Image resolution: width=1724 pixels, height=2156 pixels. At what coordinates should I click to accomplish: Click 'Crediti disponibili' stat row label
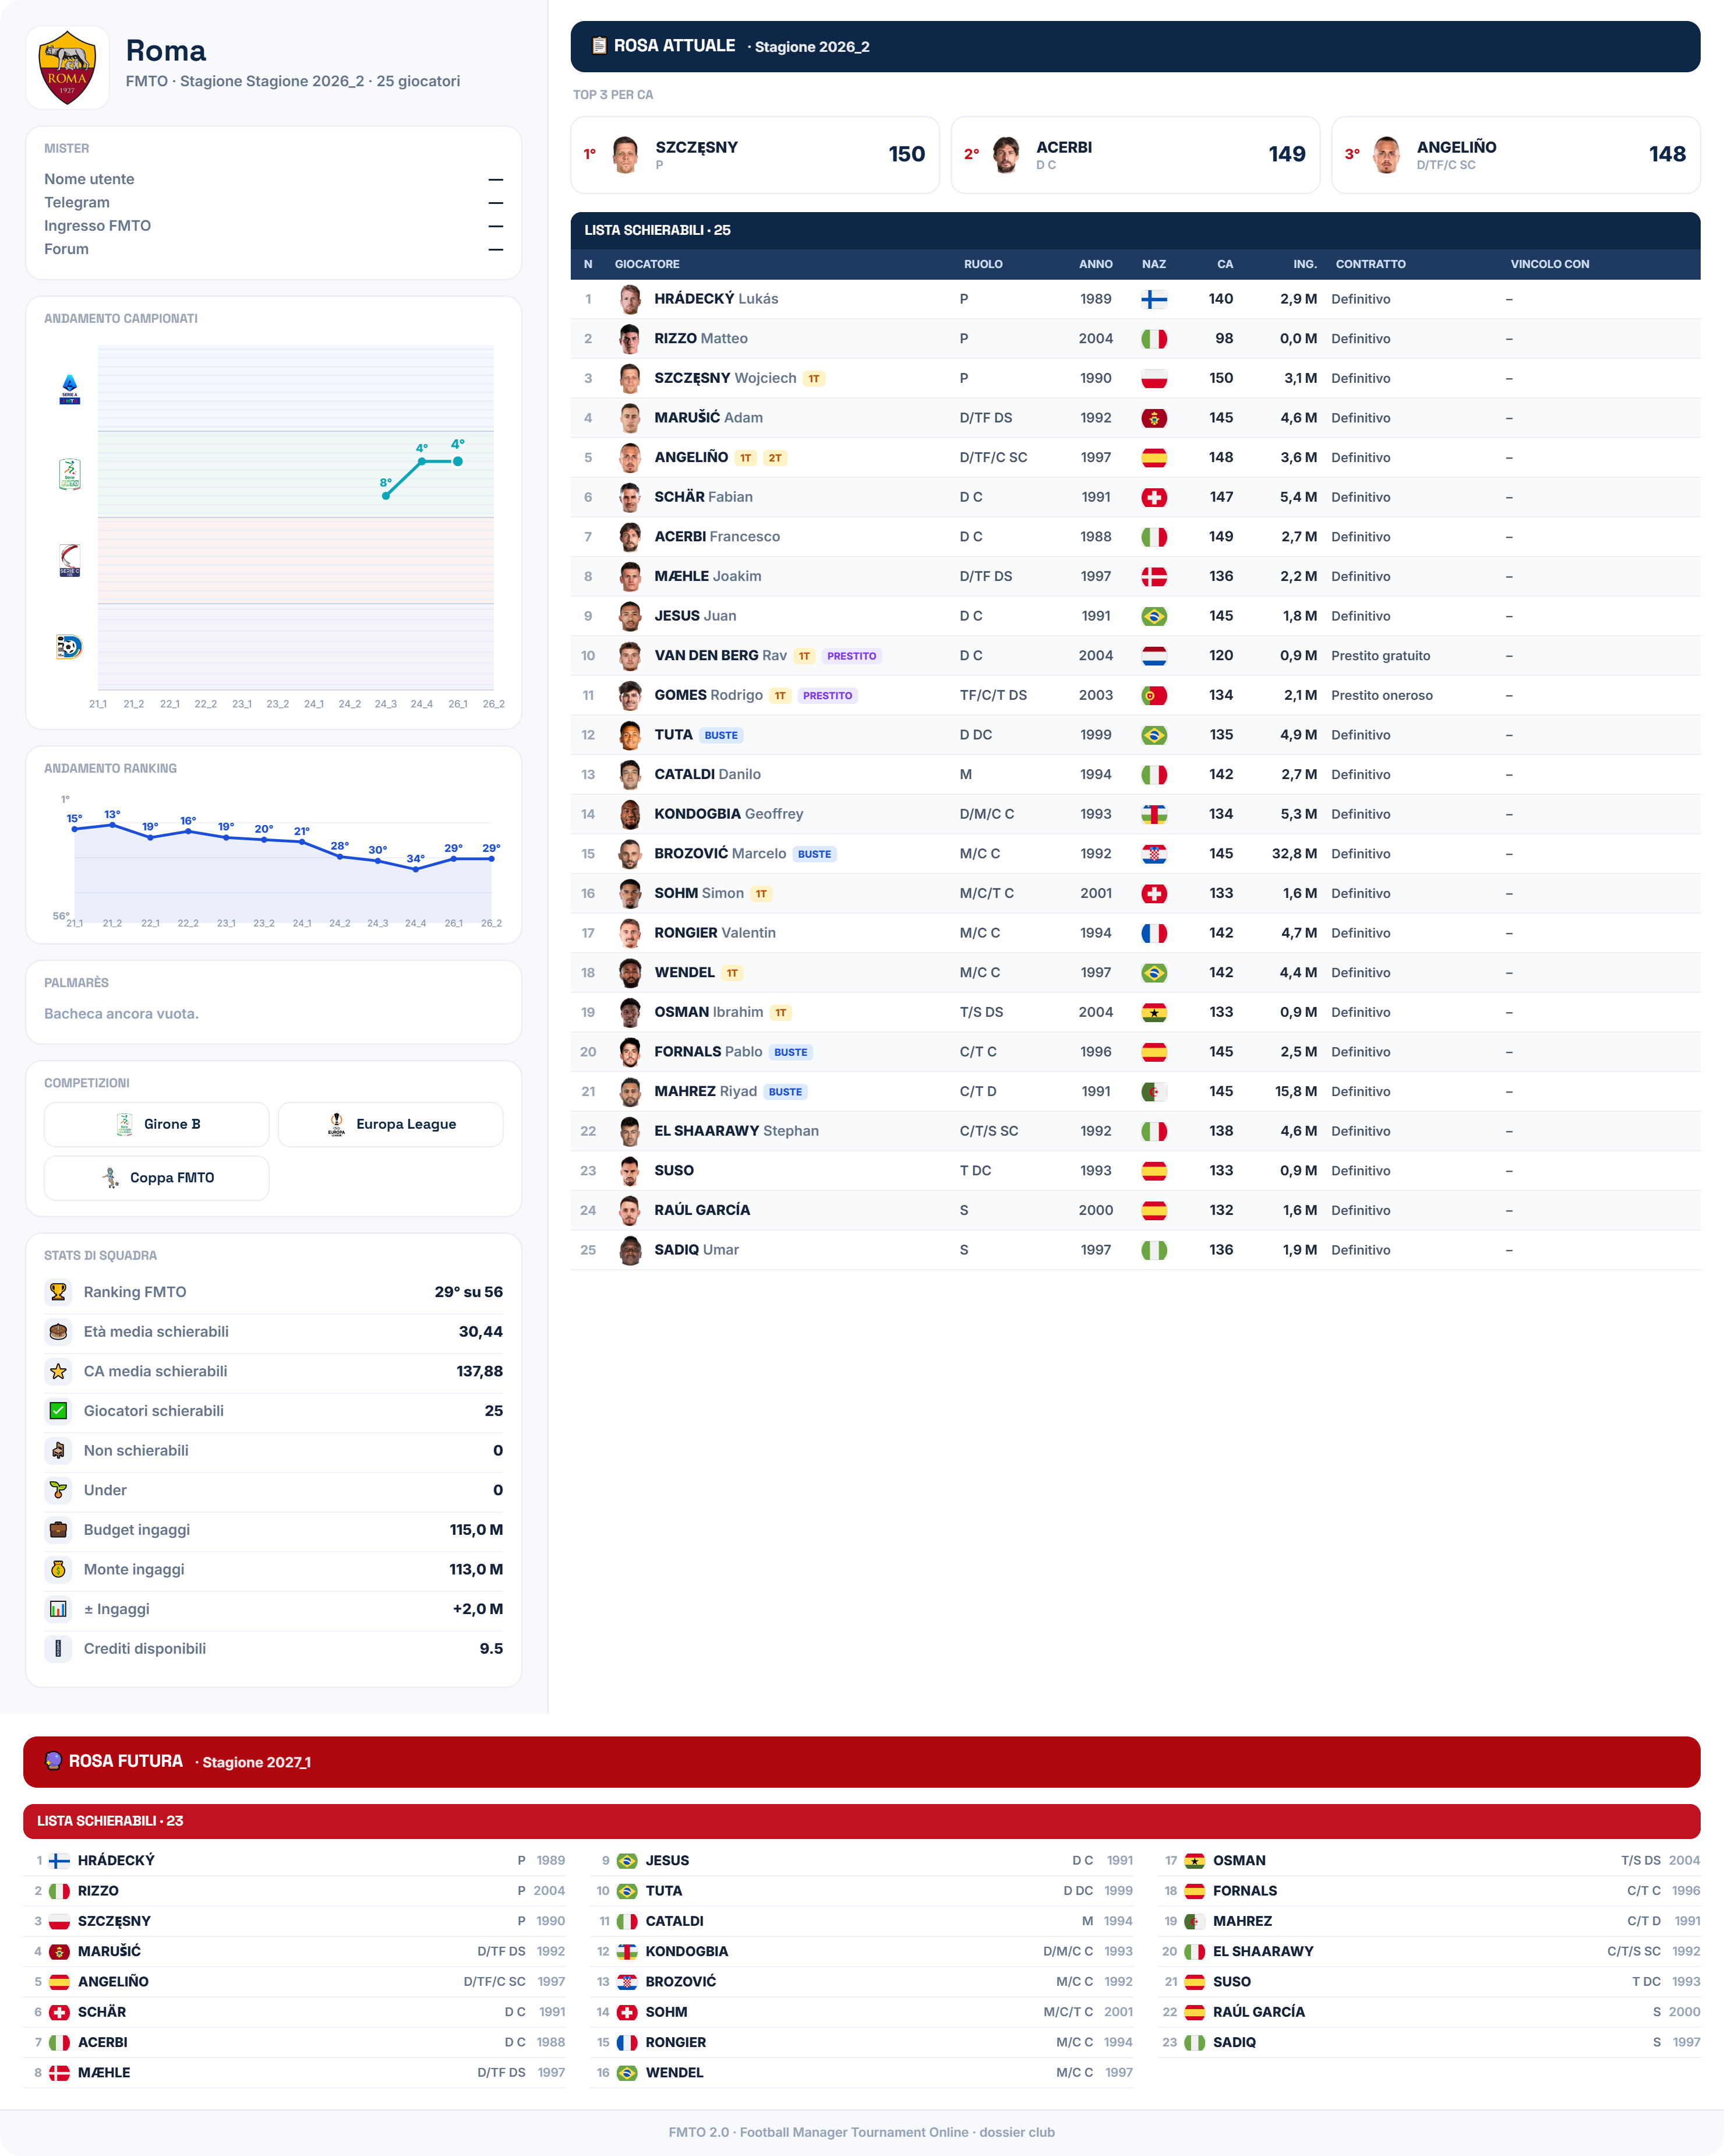tap(145, 1648)
